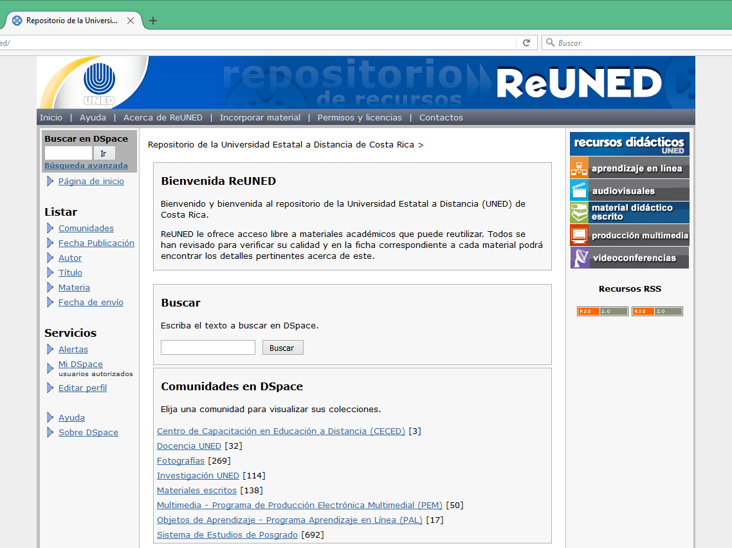The width and height of the screenshot is (732, 548).
Task: Select the Incorporar material menu item
Action: [260, 117]
